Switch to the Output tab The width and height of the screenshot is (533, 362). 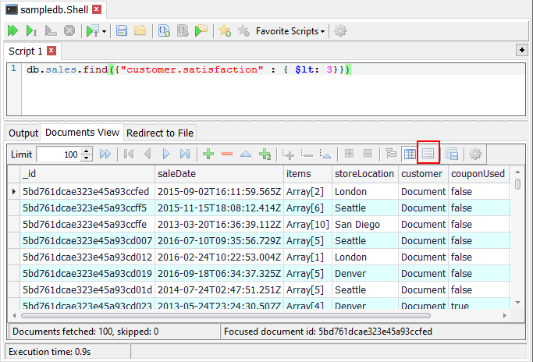coord(23,133)
